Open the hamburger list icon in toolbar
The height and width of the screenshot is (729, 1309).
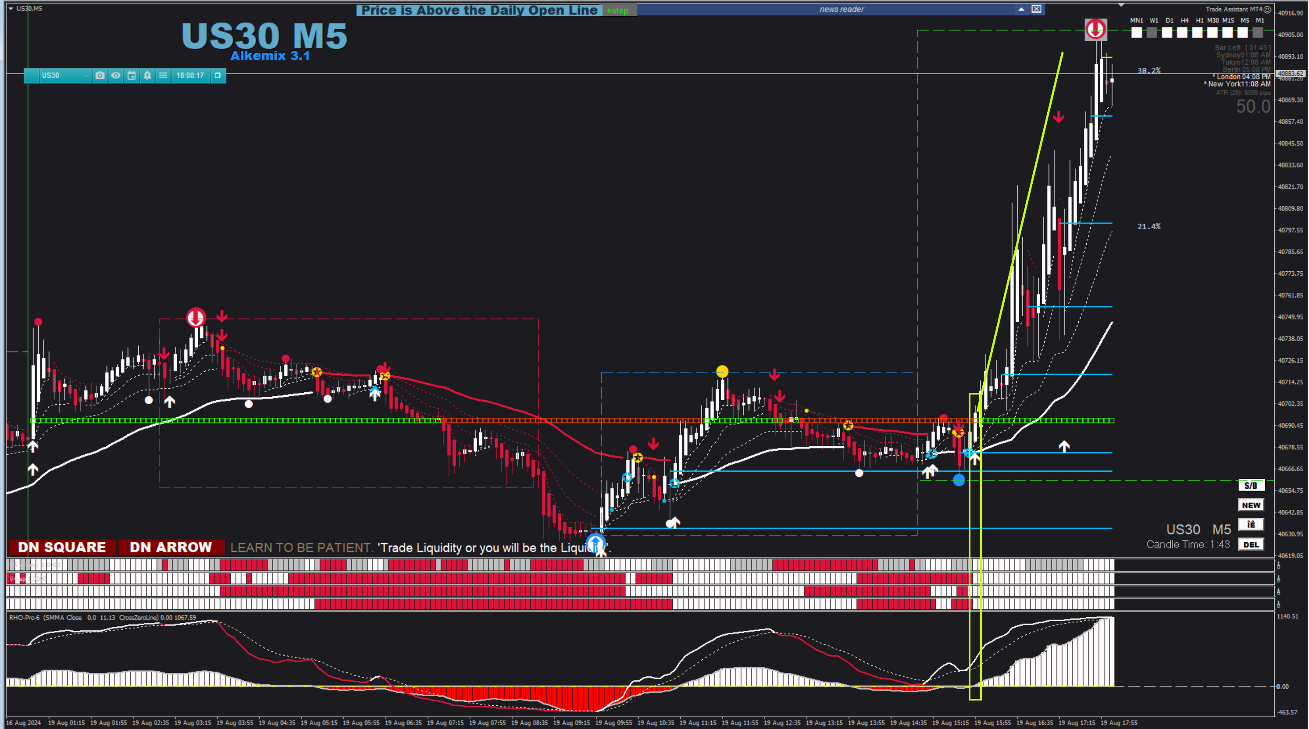click(163, 75)
